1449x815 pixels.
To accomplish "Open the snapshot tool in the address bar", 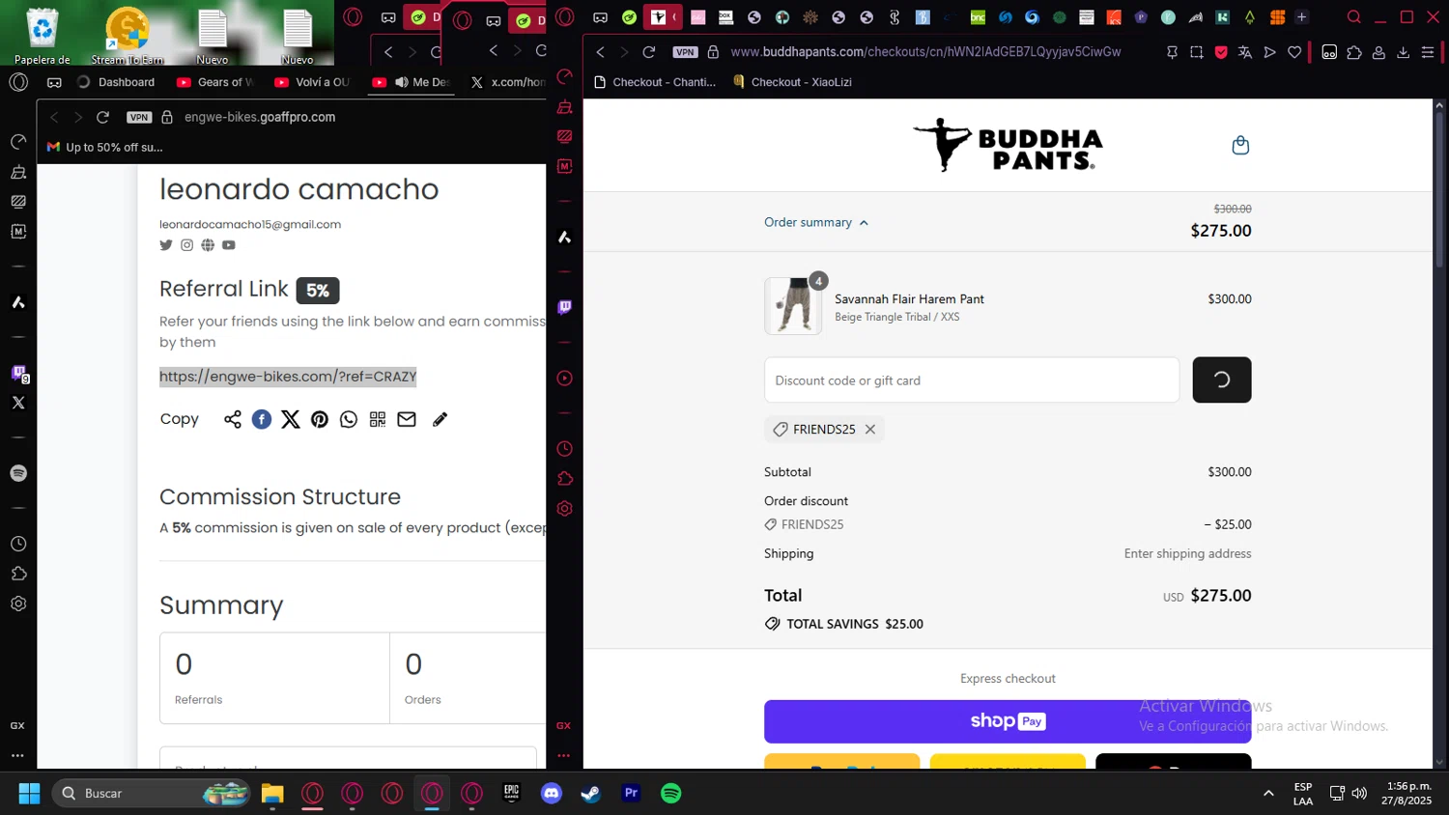I will point(1197,52).
